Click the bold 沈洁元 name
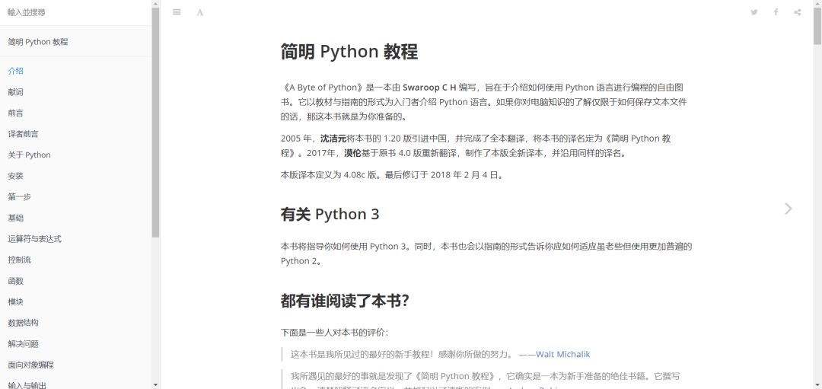The height and width of the screenshot is (389, 822). [333, 139]
